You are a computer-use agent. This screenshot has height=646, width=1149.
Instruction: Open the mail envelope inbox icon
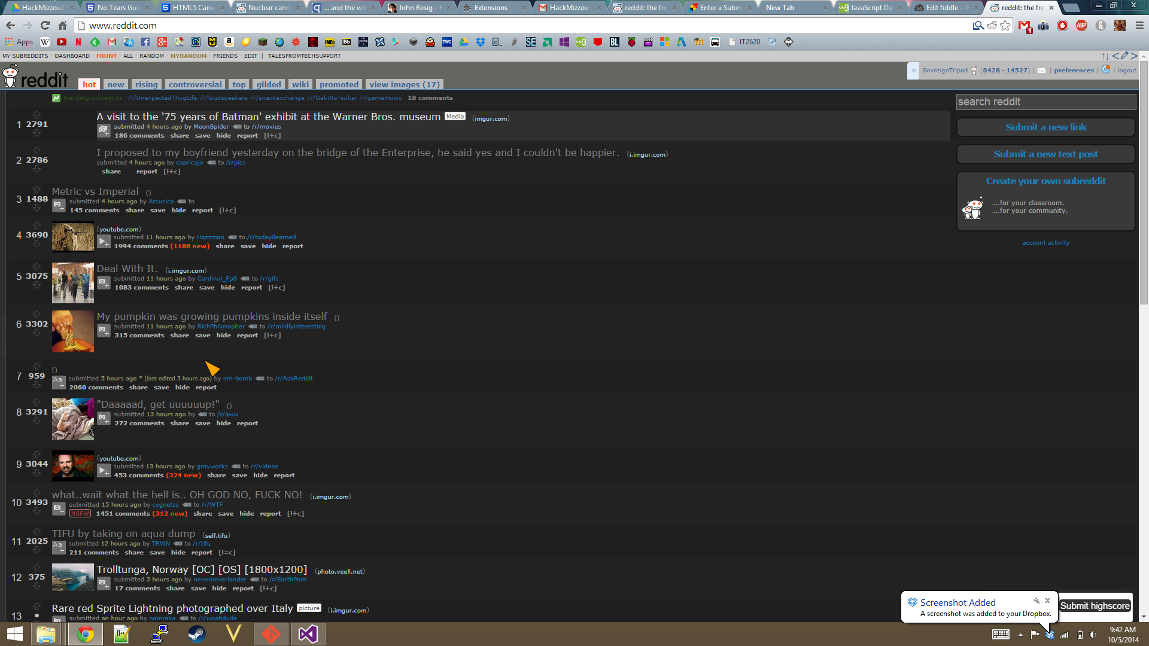point(1041,71)
